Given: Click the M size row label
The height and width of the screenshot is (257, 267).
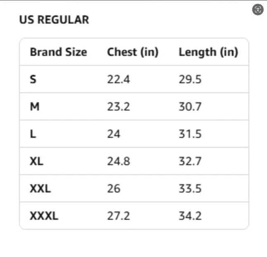Looking at the screenshot, I should [35, 106].
